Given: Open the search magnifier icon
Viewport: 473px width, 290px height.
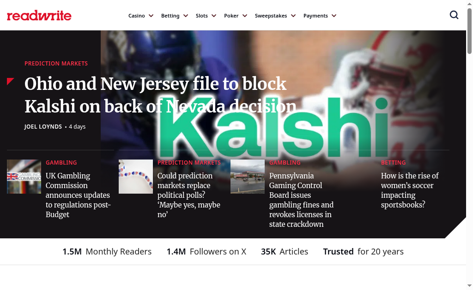Looking at the screenshot, I should click(x=454, y=15).
